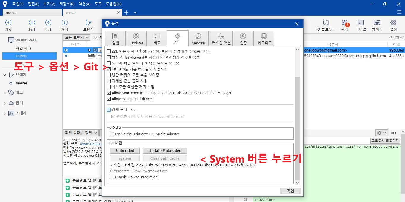Click the Remote (원격) toolbar icon
Screen dimensions: 405x202
pos(345,23)
